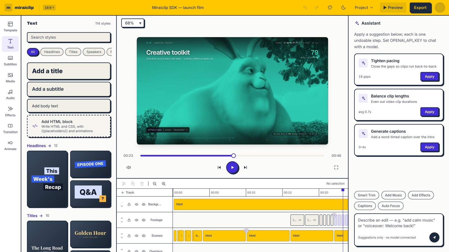Toggle visibility of the Scenes track
This screenshot has height=252, width=449.
[x=144, y=236]
